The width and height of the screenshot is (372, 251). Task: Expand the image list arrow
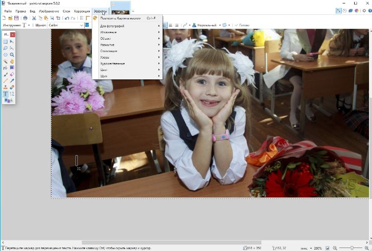tap(133, 11)
